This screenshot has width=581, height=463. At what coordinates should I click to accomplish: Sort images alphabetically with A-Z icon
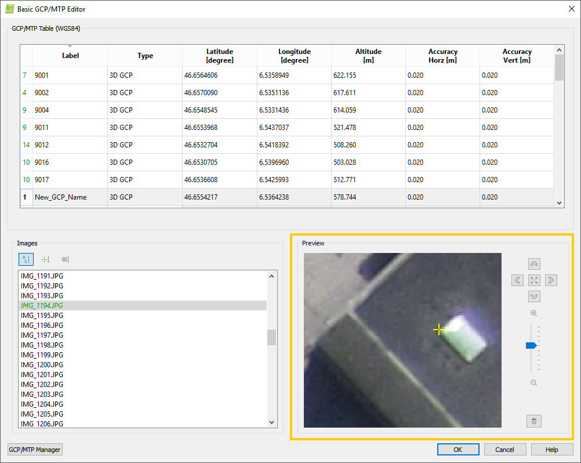[26, 259]
